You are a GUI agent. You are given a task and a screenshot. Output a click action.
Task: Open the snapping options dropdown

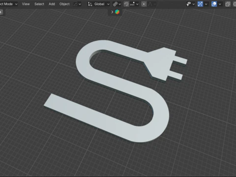point(134,4)
